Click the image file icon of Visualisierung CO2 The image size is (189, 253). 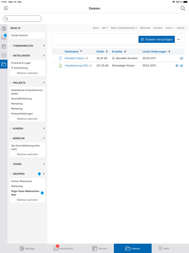coord(60,66)
